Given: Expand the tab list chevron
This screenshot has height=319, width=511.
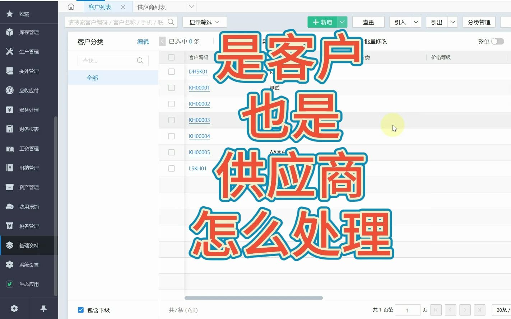Looking at the screenshot, I should point(191,6).
